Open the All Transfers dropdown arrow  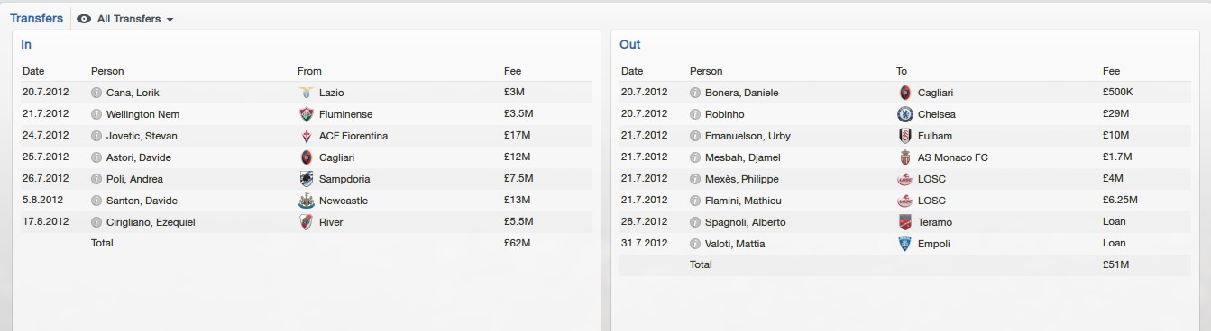coord(170,20)
